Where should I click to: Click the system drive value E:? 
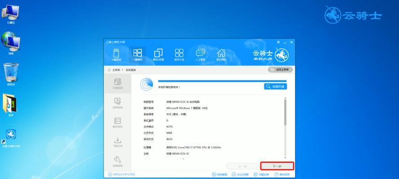167,120
